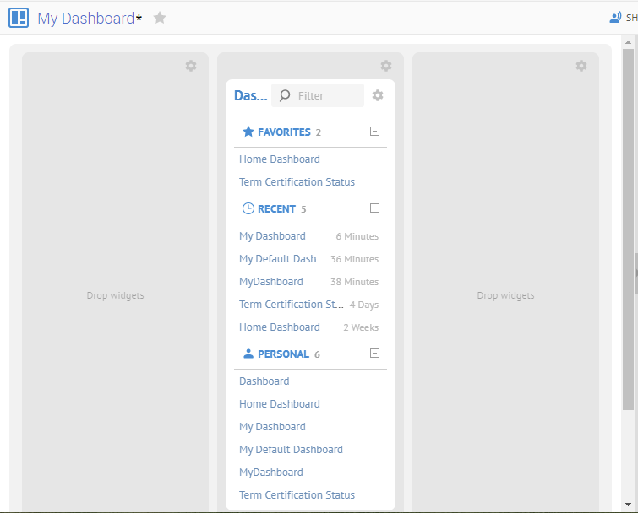This screenshot has height=513, width=638.
Task: Open Term Certification Status in Favorites
Action: click(x=297, y=182)
